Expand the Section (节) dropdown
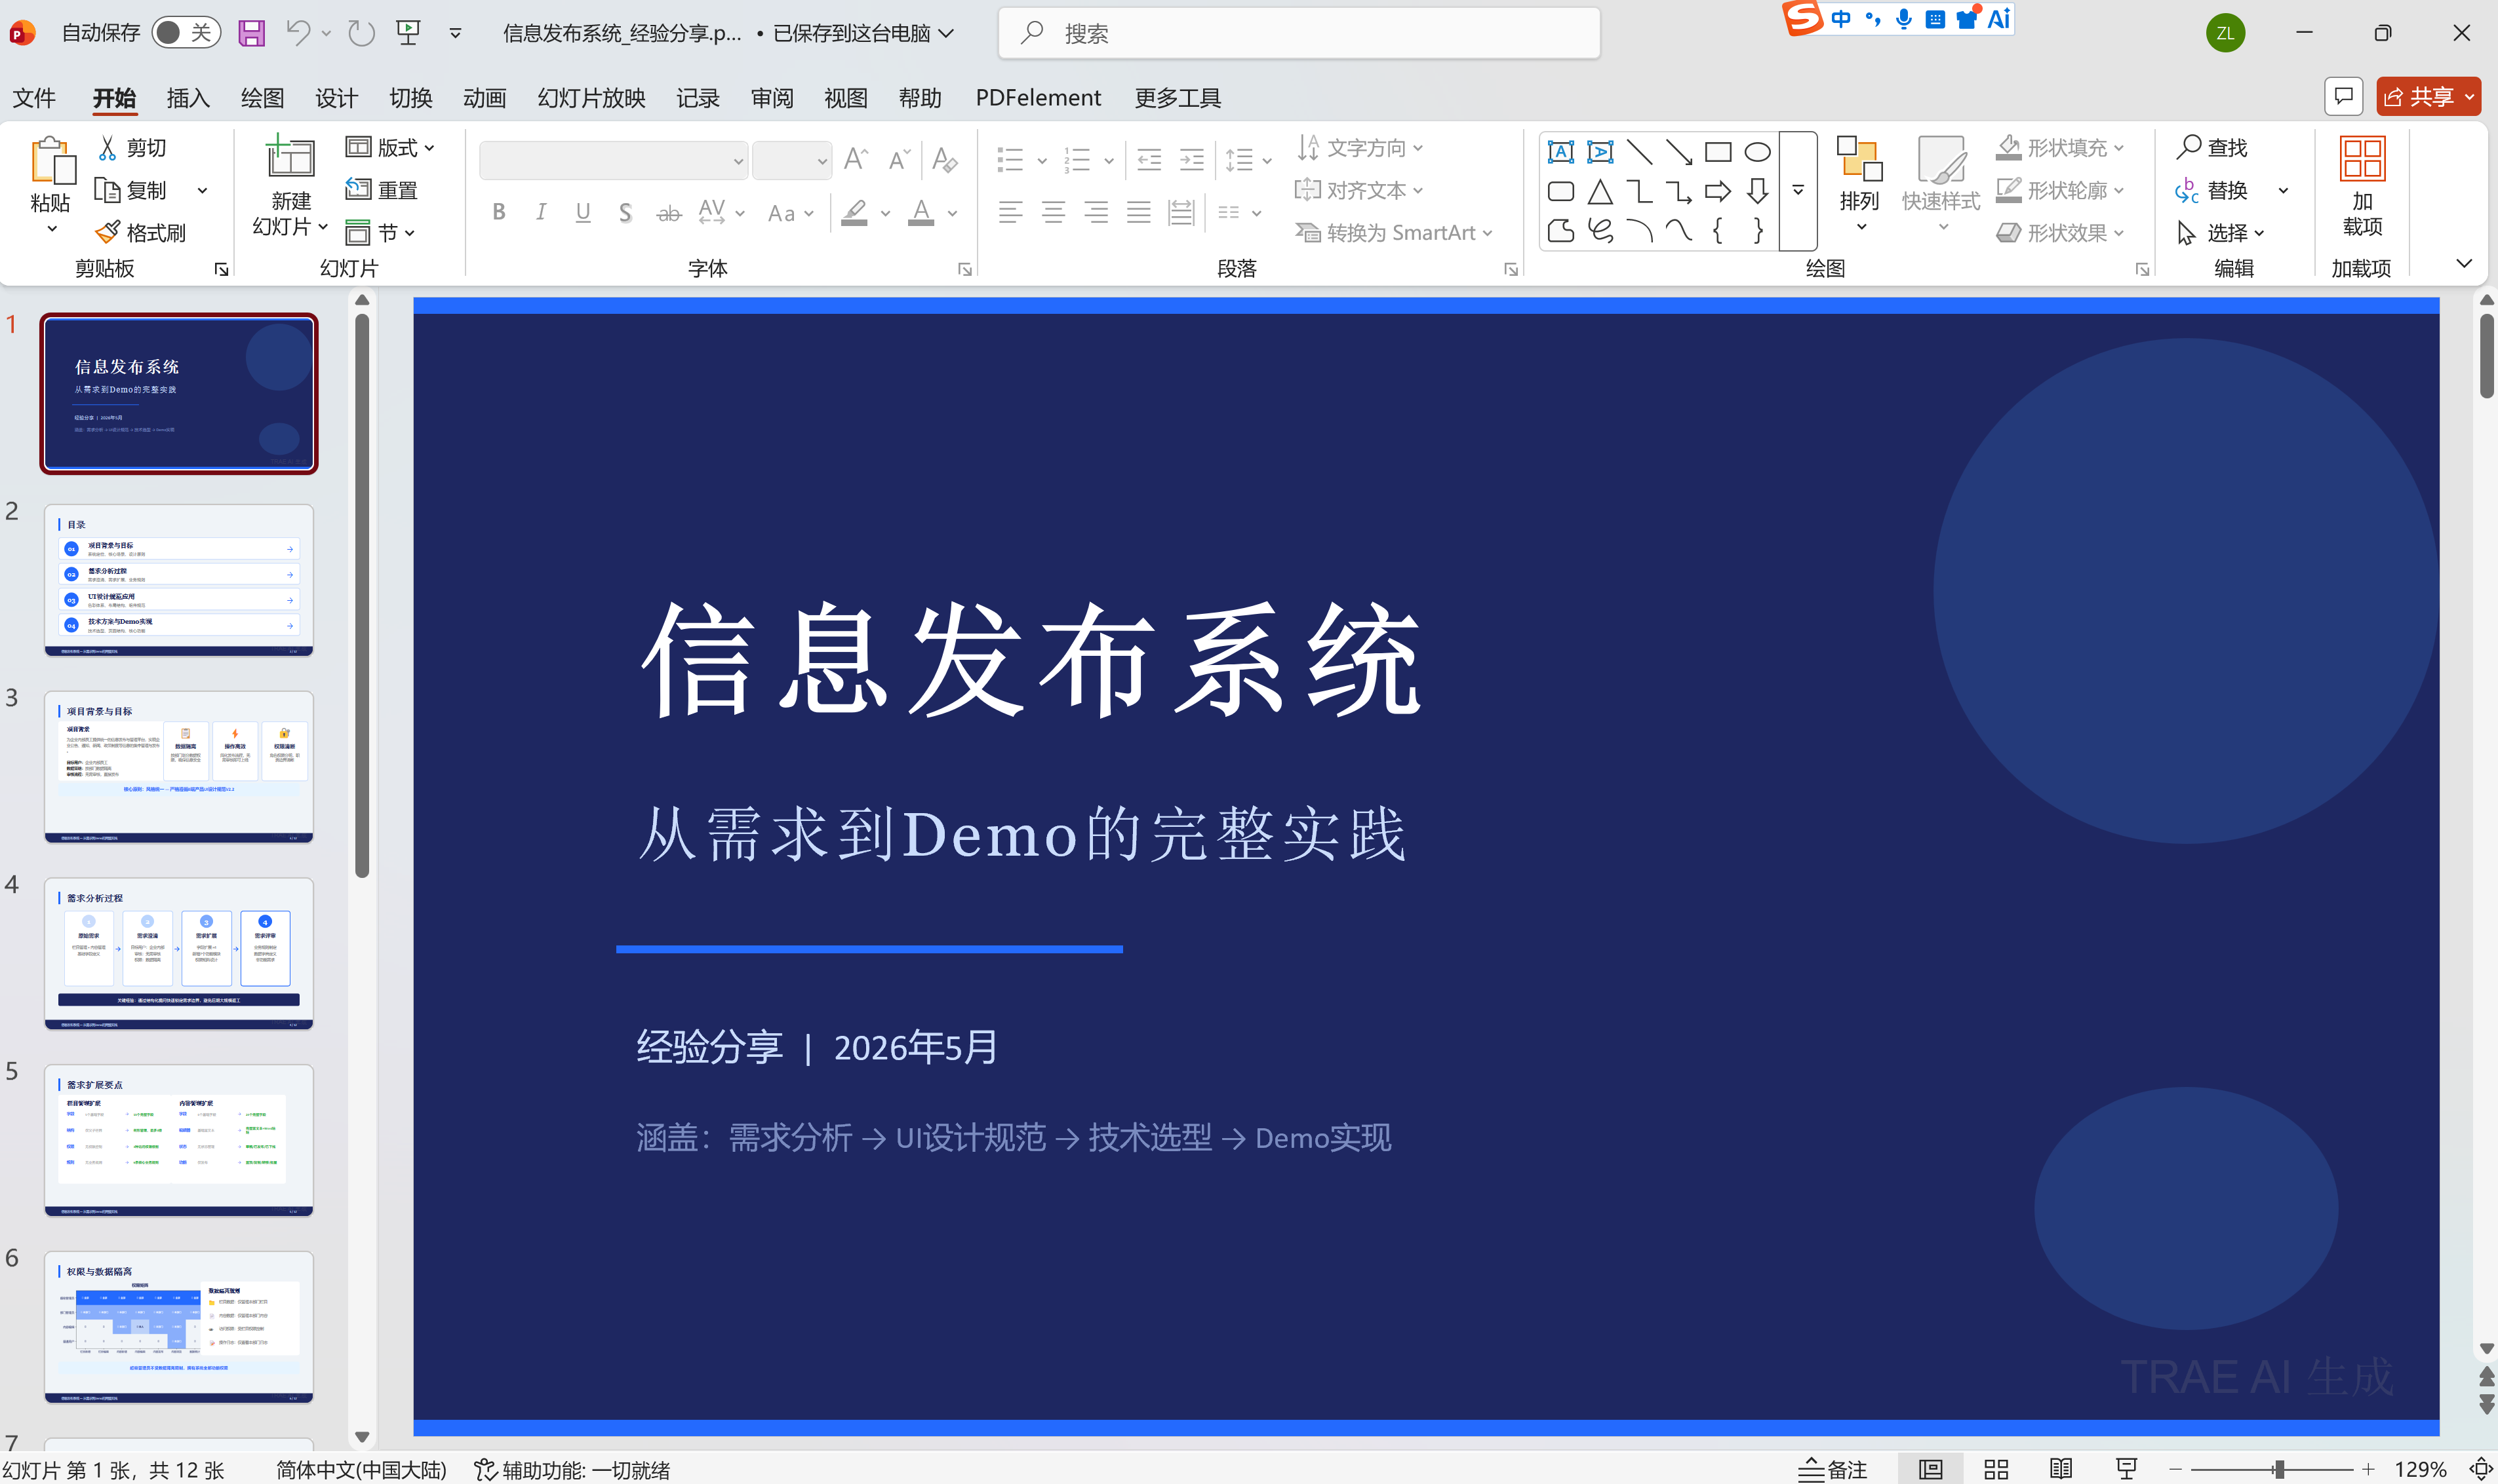Screen dimensions: 2498x1484 coord(380,233)
